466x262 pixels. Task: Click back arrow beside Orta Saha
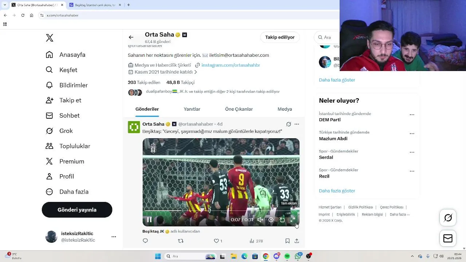131,37
